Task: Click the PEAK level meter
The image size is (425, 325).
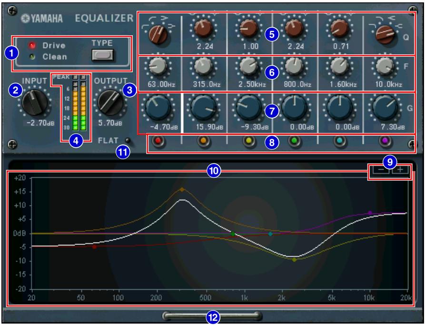Action: tap(79, 103)
